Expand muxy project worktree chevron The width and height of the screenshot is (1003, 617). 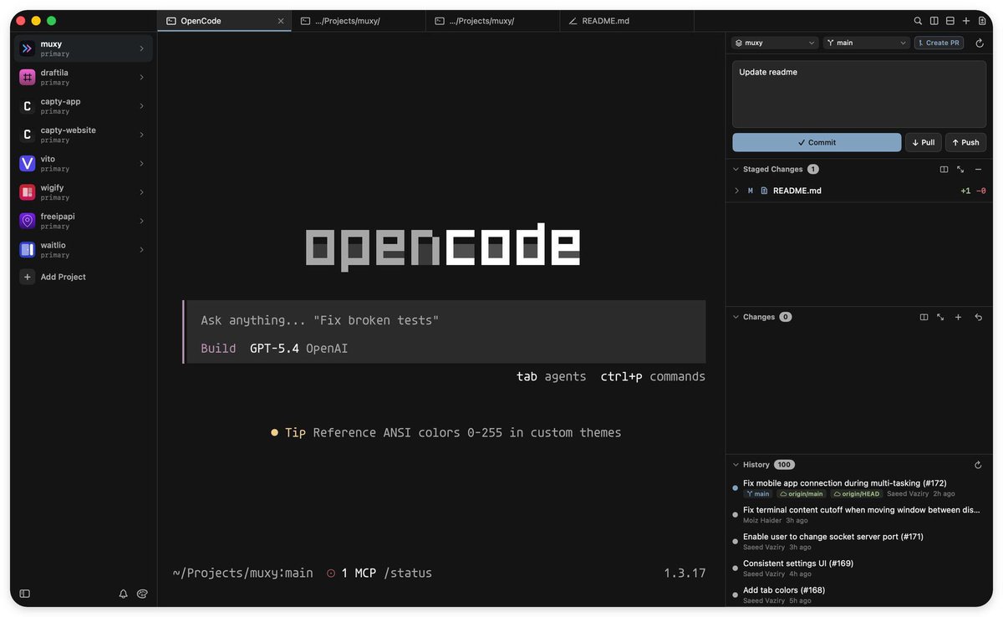tap(141, 48)
